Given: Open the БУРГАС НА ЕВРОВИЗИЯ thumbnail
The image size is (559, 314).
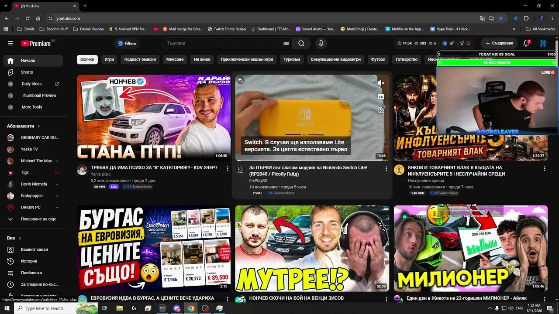Looking at the screenshot, I should click(154, 249).
